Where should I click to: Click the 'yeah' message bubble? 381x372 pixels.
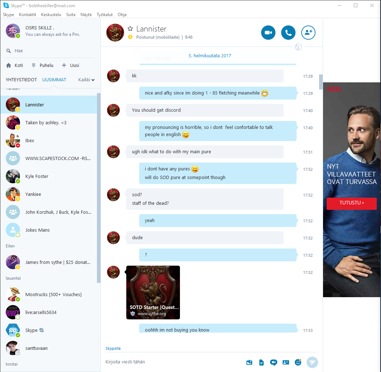[x=218, y=221]
